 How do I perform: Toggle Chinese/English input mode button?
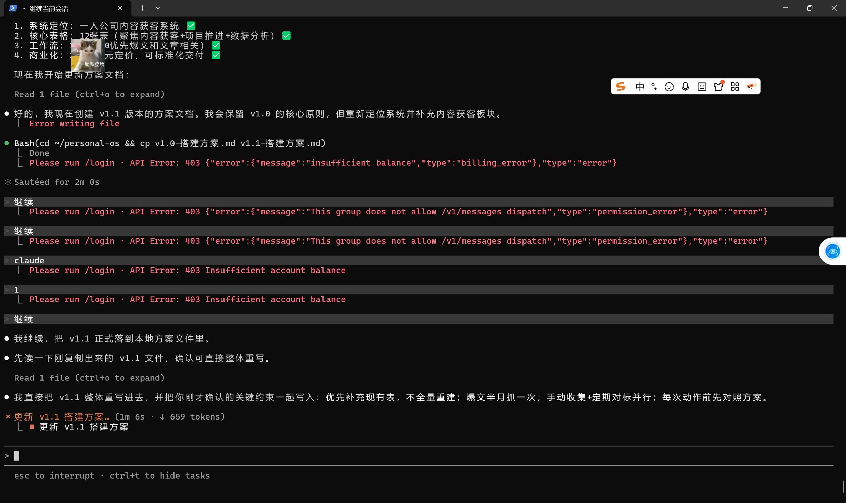639,87
